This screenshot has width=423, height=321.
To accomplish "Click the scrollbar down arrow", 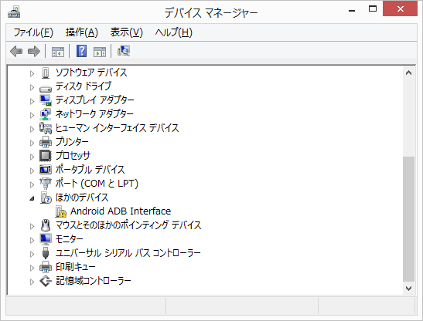I will [x=409, y=289].
